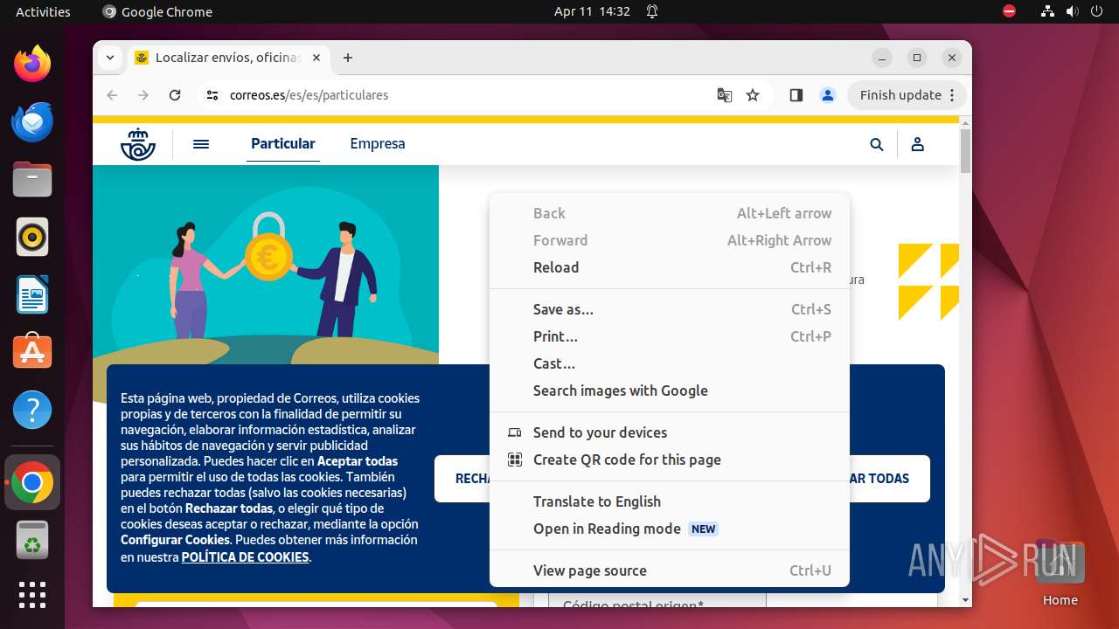Switch to the Empresa tab

378,144
